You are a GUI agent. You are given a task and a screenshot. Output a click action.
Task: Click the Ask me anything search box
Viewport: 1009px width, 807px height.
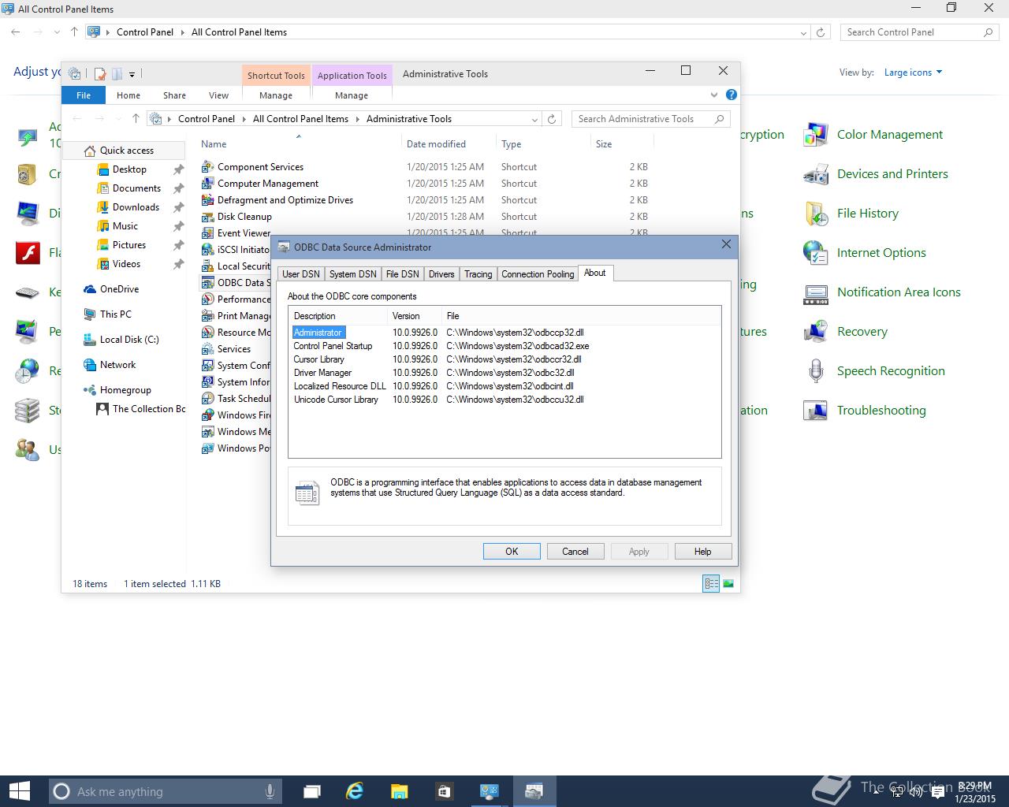[x=166, y=791]
